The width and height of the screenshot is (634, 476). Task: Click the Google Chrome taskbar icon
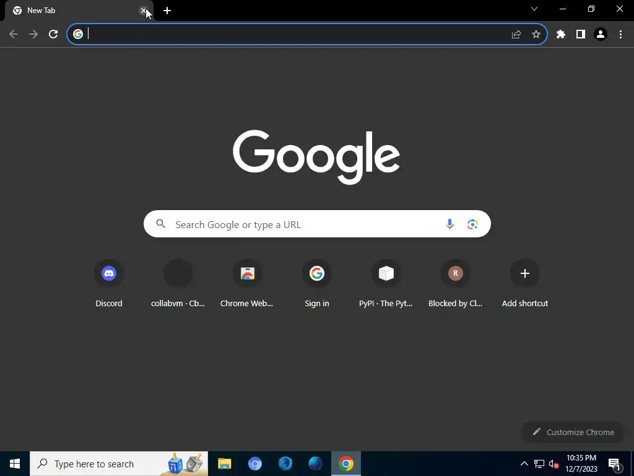(345, 464)
